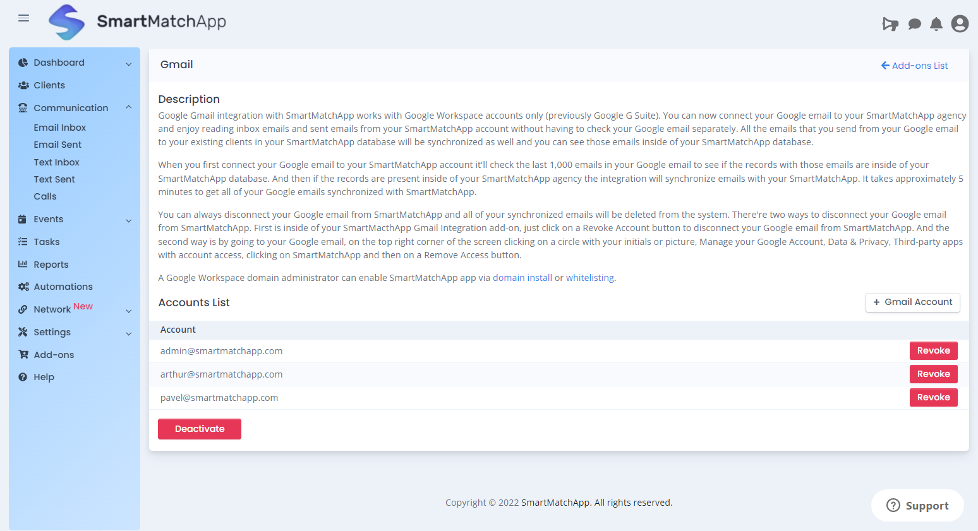Open Email Inbox in the sidebar
978x531 pixels.
pyautogui.click(x=59, y=128)
